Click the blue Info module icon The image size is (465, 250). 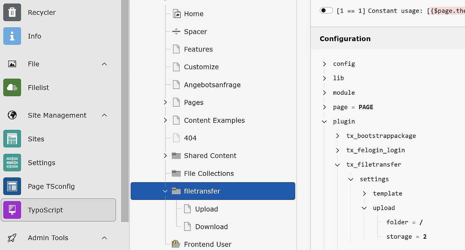(12, 36)
